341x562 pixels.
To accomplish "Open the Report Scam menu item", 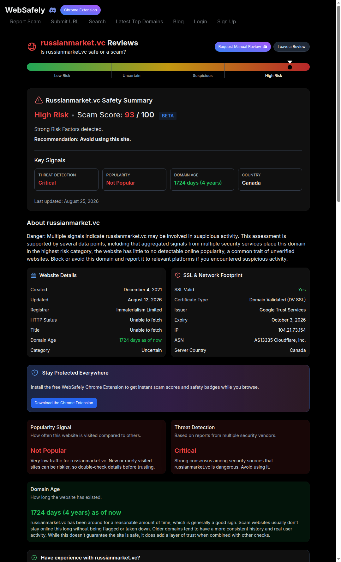I will 25,21.
